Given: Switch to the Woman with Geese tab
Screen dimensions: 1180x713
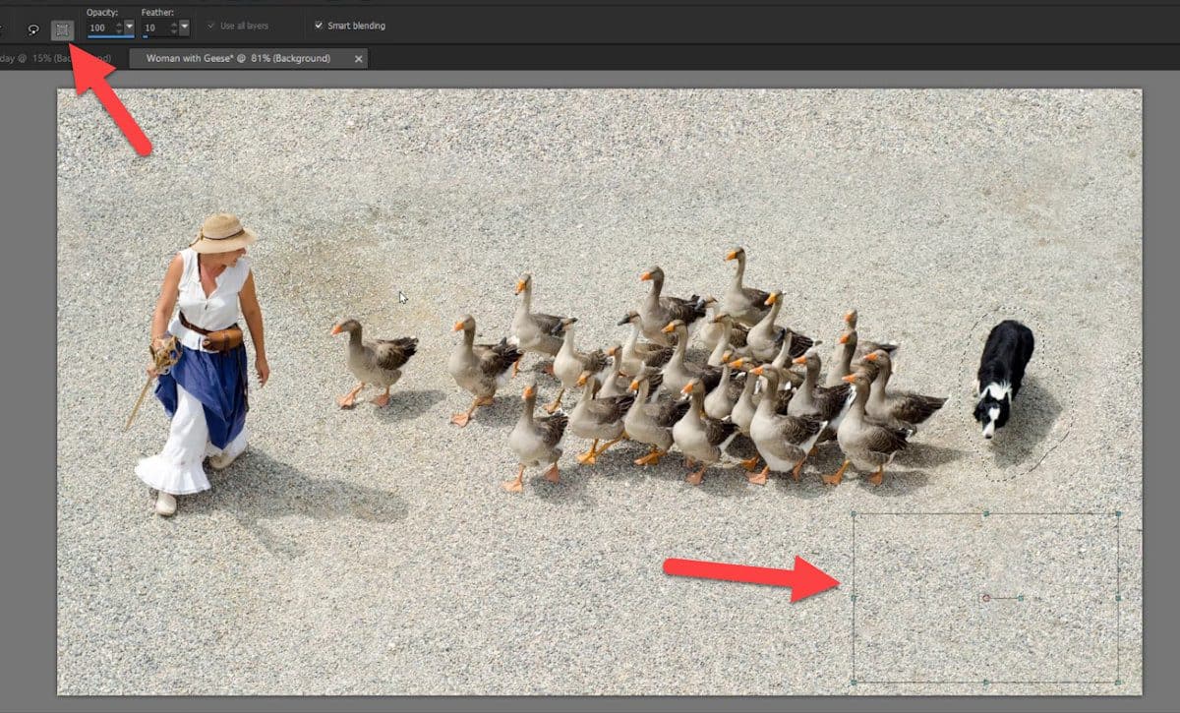Looking at the screenshot, I should [x=241, y=59].
